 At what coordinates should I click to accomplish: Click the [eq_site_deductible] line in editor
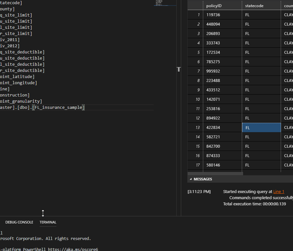(22, 52)
